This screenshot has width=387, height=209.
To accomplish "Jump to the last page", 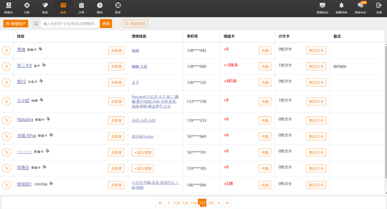I will click(227, 203).
